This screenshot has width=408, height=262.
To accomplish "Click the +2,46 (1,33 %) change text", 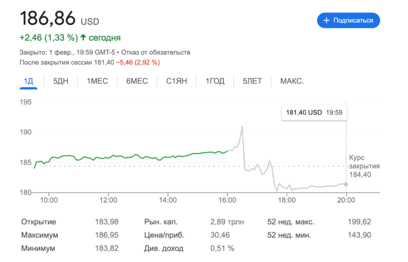I will pyautogui.click(x=49, y=37).
